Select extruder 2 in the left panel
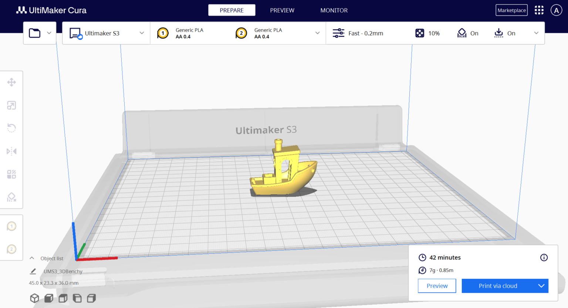This screenshot has width=568, height=308. coord(11,249)
